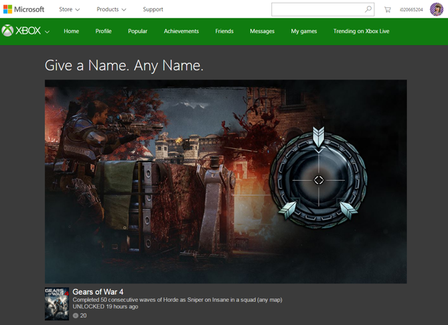The width and height of the screenshot is (448, 325).
Task: Go to the Home tab
Action: click(72, 31)
